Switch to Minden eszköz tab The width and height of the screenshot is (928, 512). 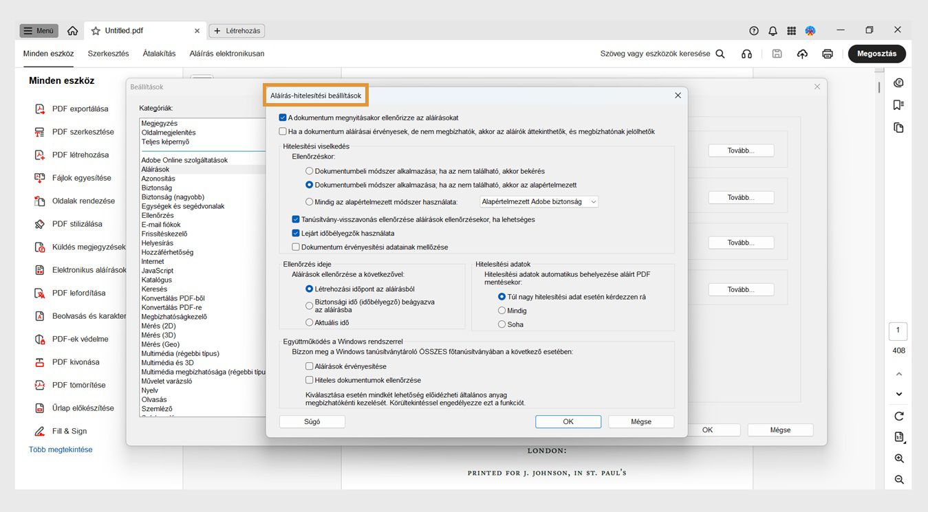click(x=49, y=54)
